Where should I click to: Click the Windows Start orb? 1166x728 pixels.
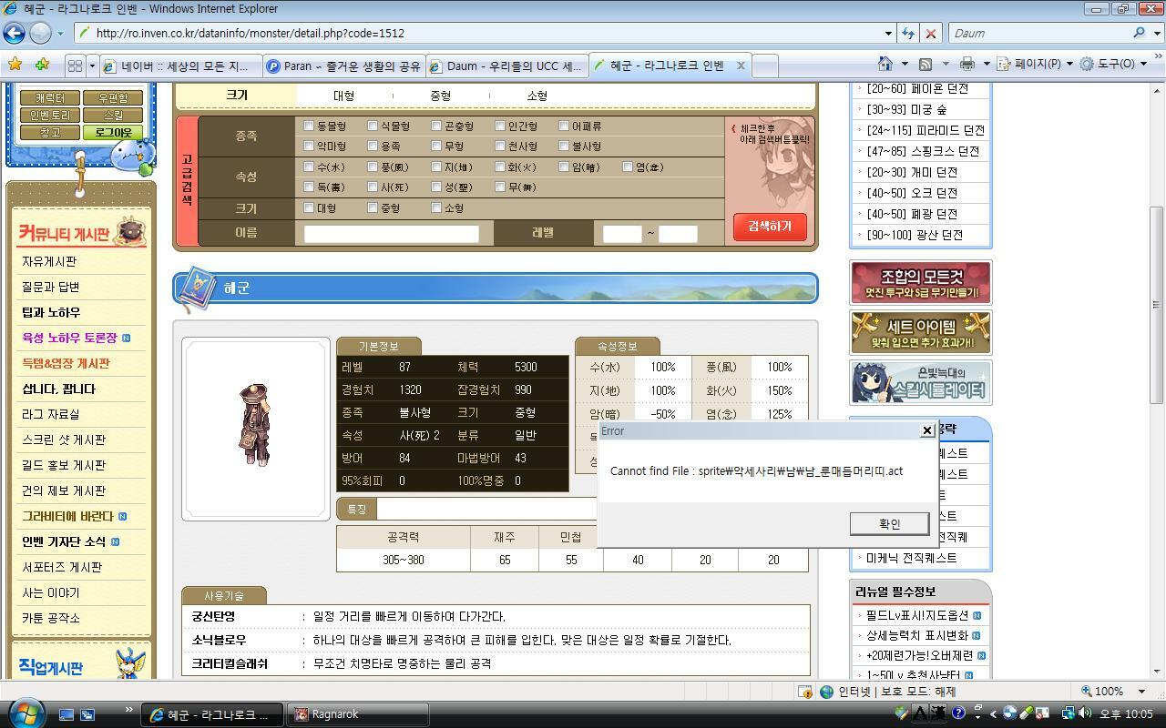25,712
